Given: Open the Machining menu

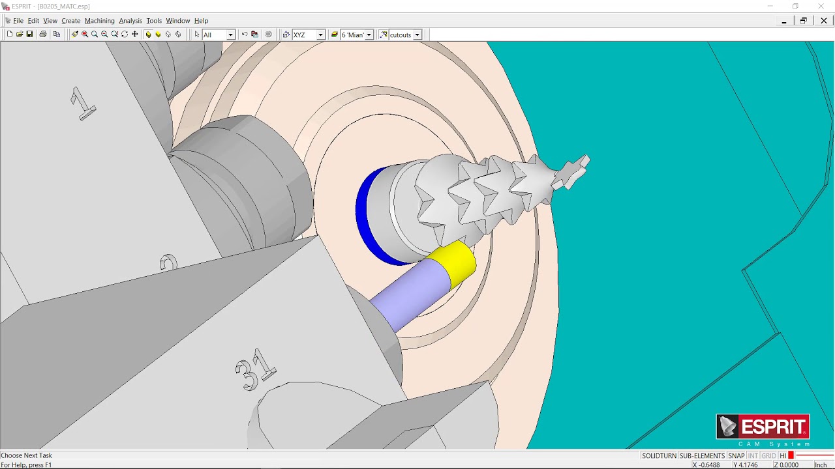Looking at the screenshot, I should tap(99, 21).
